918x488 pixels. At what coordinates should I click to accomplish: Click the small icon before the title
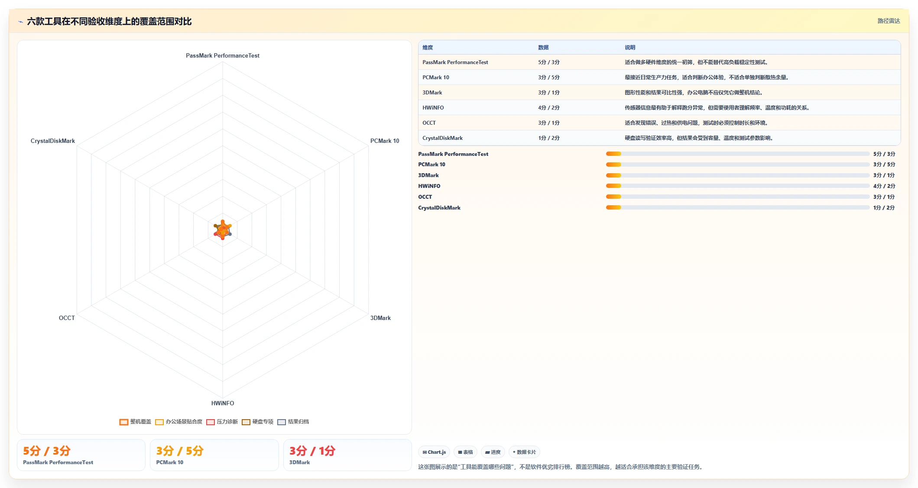click(x=20, y=22)
